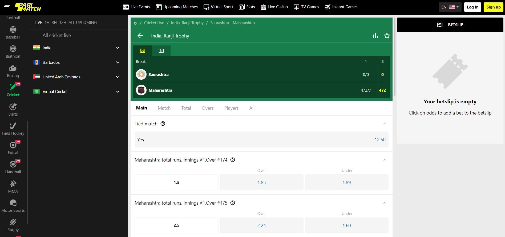Open the EN language dropdown

(x=450, y=7)
